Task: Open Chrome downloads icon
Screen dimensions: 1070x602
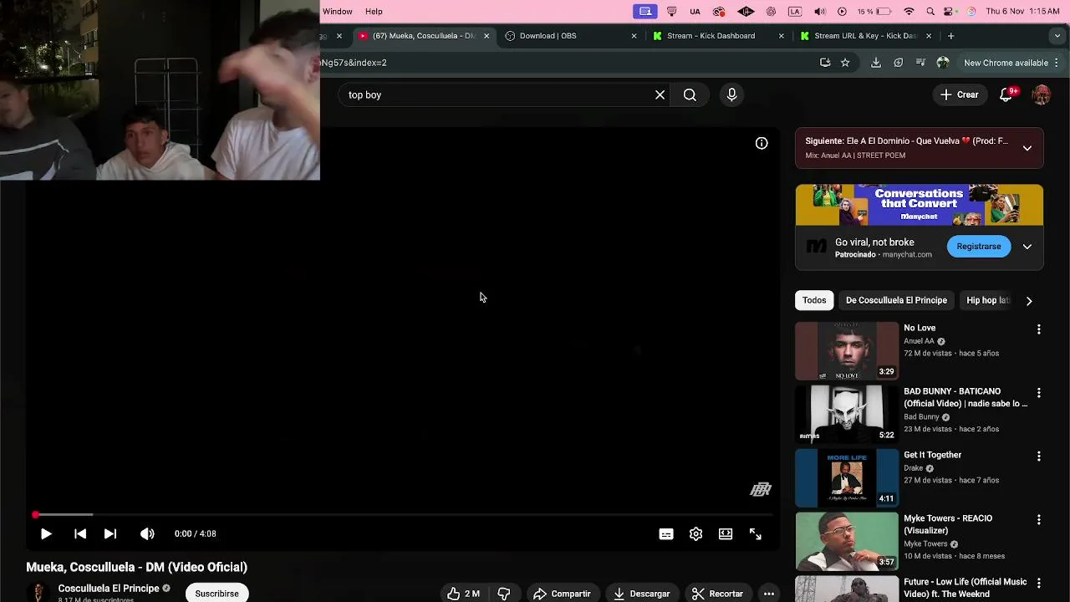Action: (x=876, y=63)
